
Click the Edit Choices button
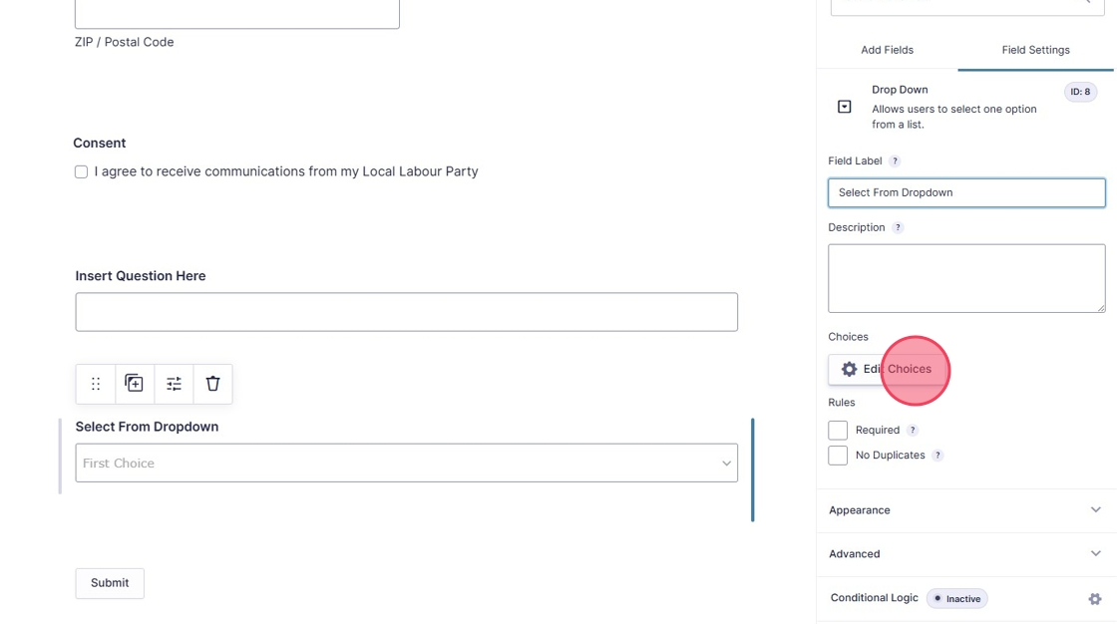(887, 369)
